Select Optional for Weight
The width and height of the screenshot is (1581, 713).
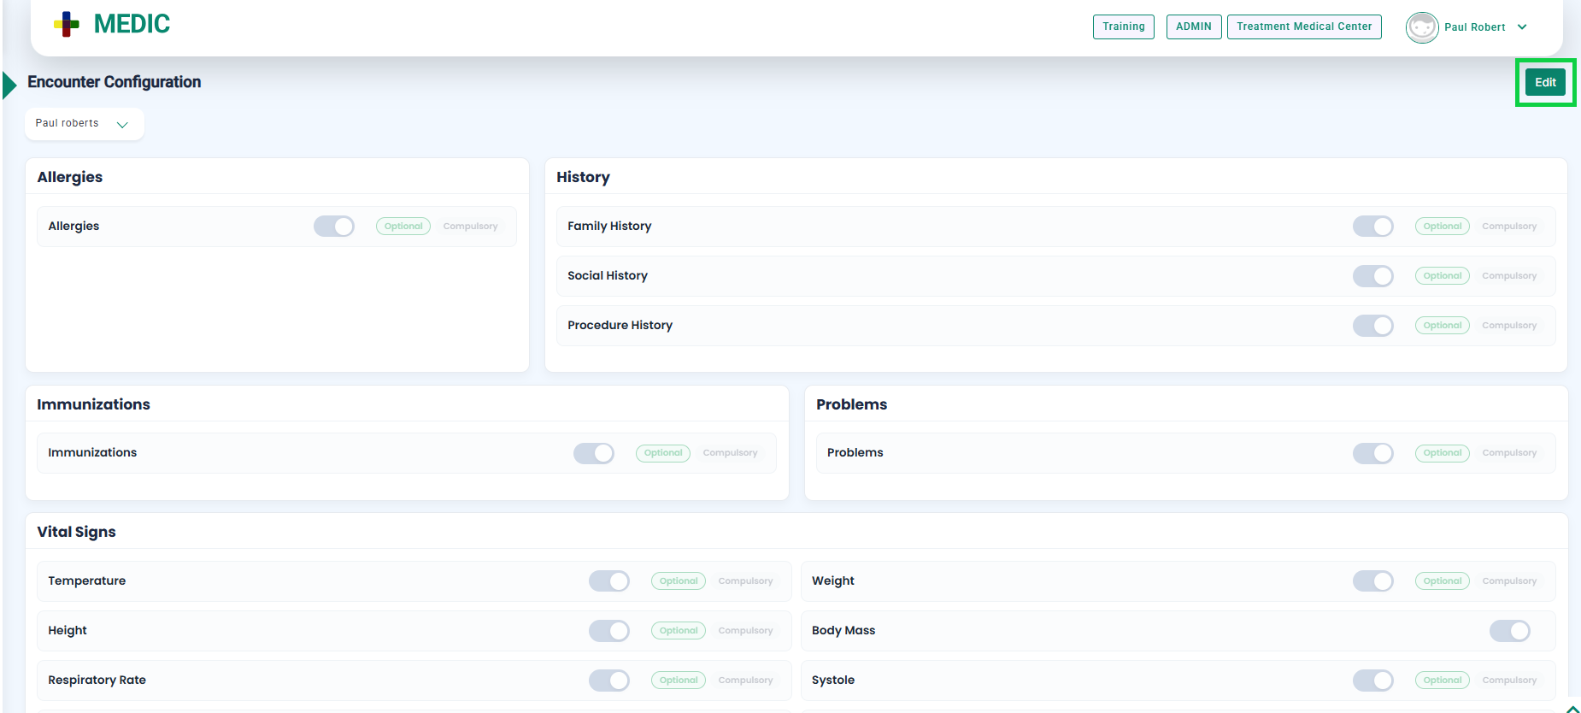click(1442, 581)
